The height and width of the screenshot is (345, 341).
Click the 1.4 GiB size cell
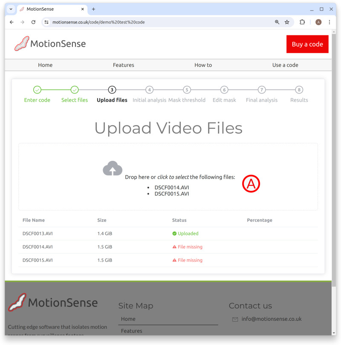tap(105, 234)
